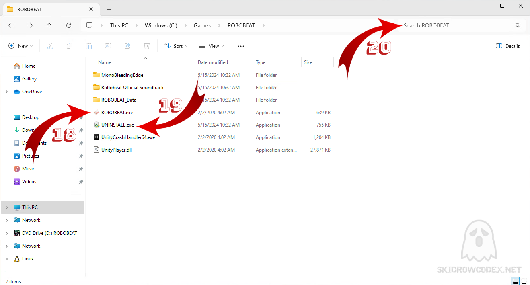The height and width of the screenshot is (285, 530).
Task: Go forward using the Forward arrow
Action: click(x=30, y=25)
